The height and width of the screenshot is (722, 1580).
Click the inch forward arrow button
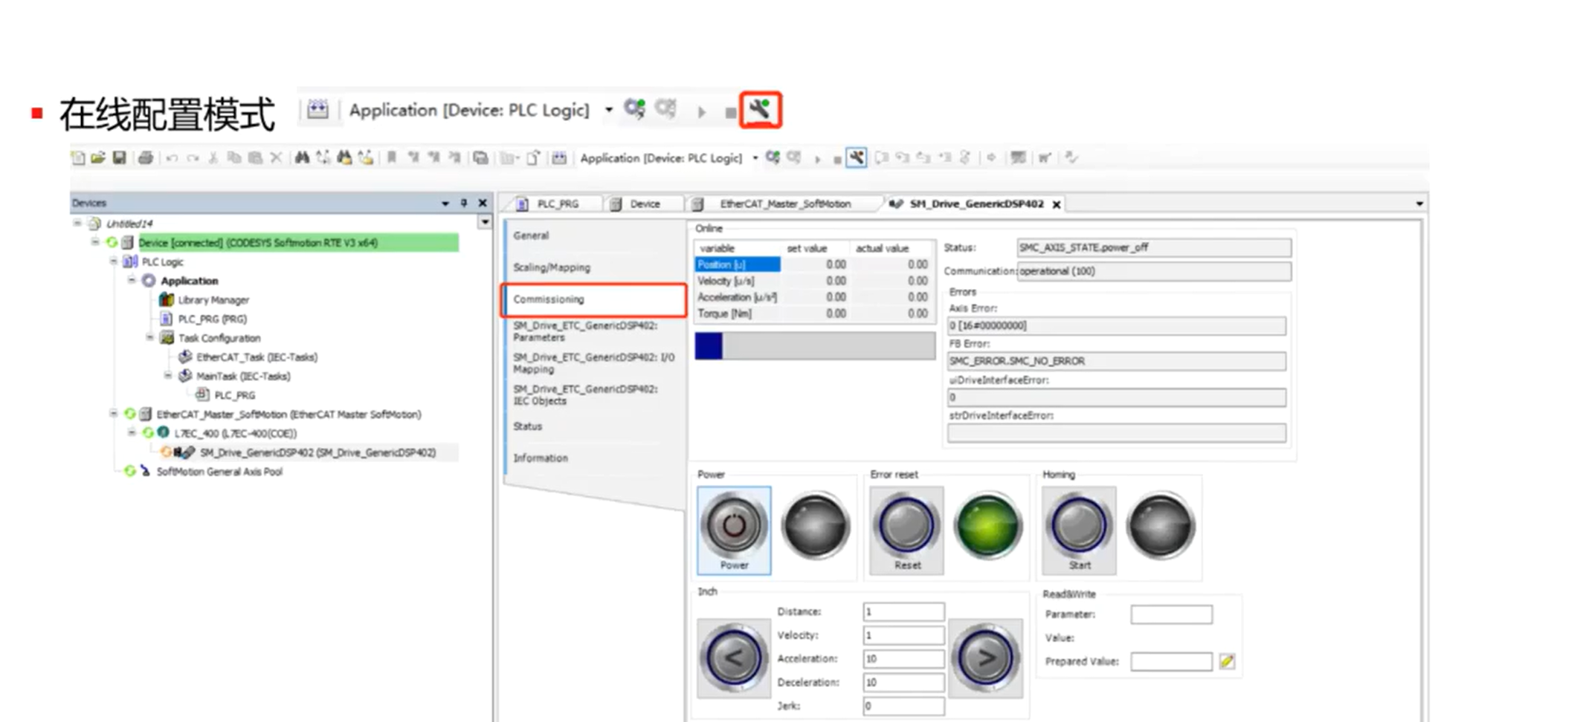tap(985, 658)
